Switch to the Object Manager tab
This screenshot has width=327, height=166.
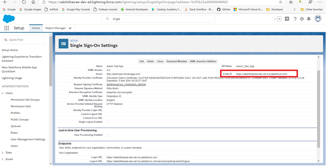coord(56,28)
